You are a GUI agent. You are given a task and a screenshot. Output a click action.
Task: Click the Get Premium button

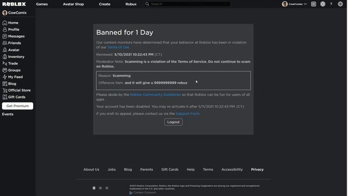(x=17, y=106)
